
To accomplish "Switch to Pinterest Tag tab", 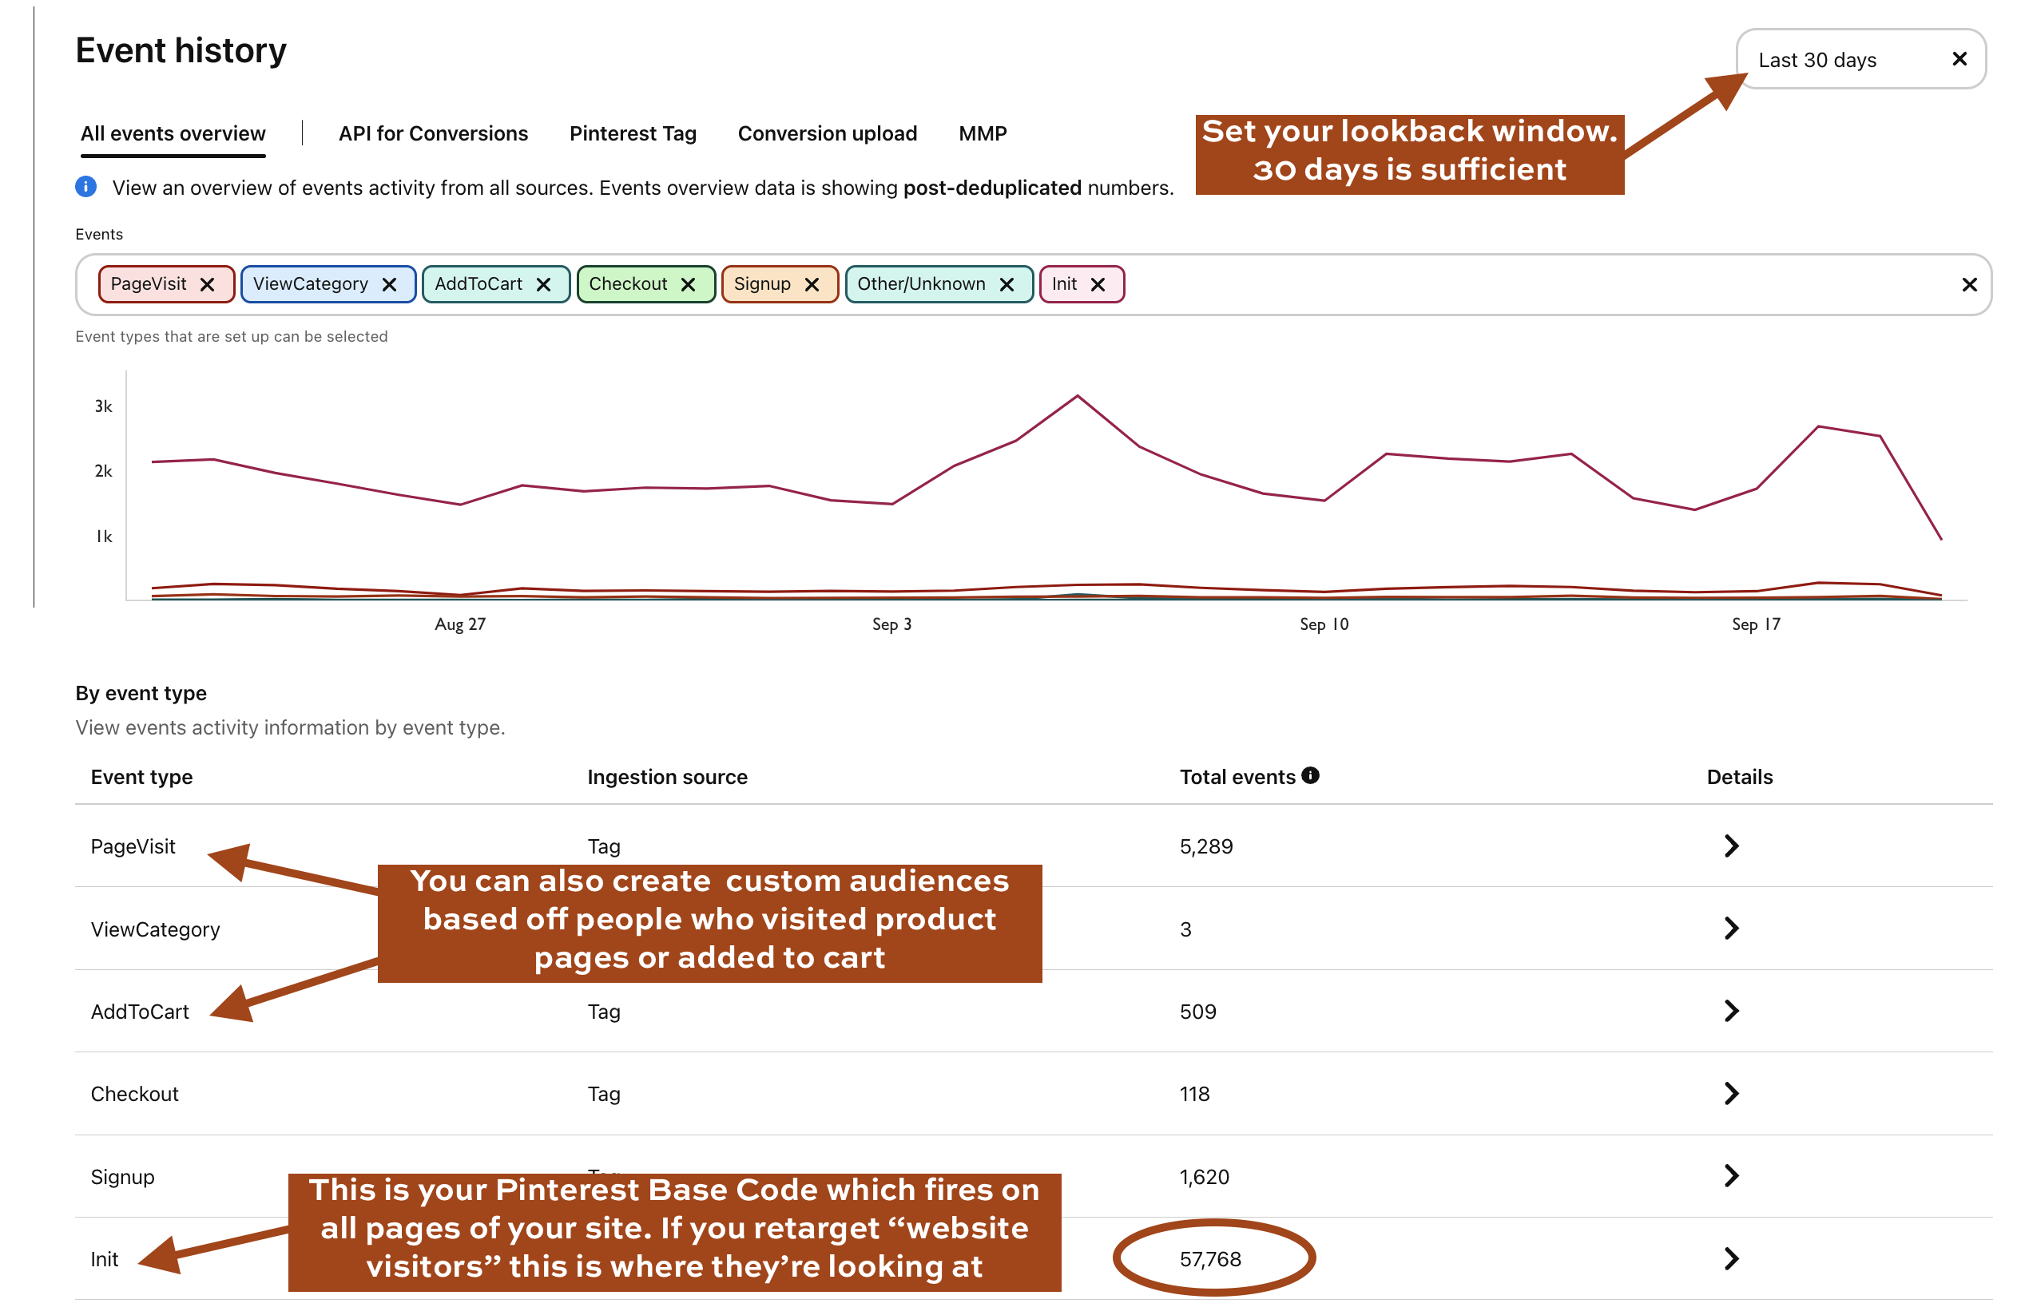I will [633, 133].
